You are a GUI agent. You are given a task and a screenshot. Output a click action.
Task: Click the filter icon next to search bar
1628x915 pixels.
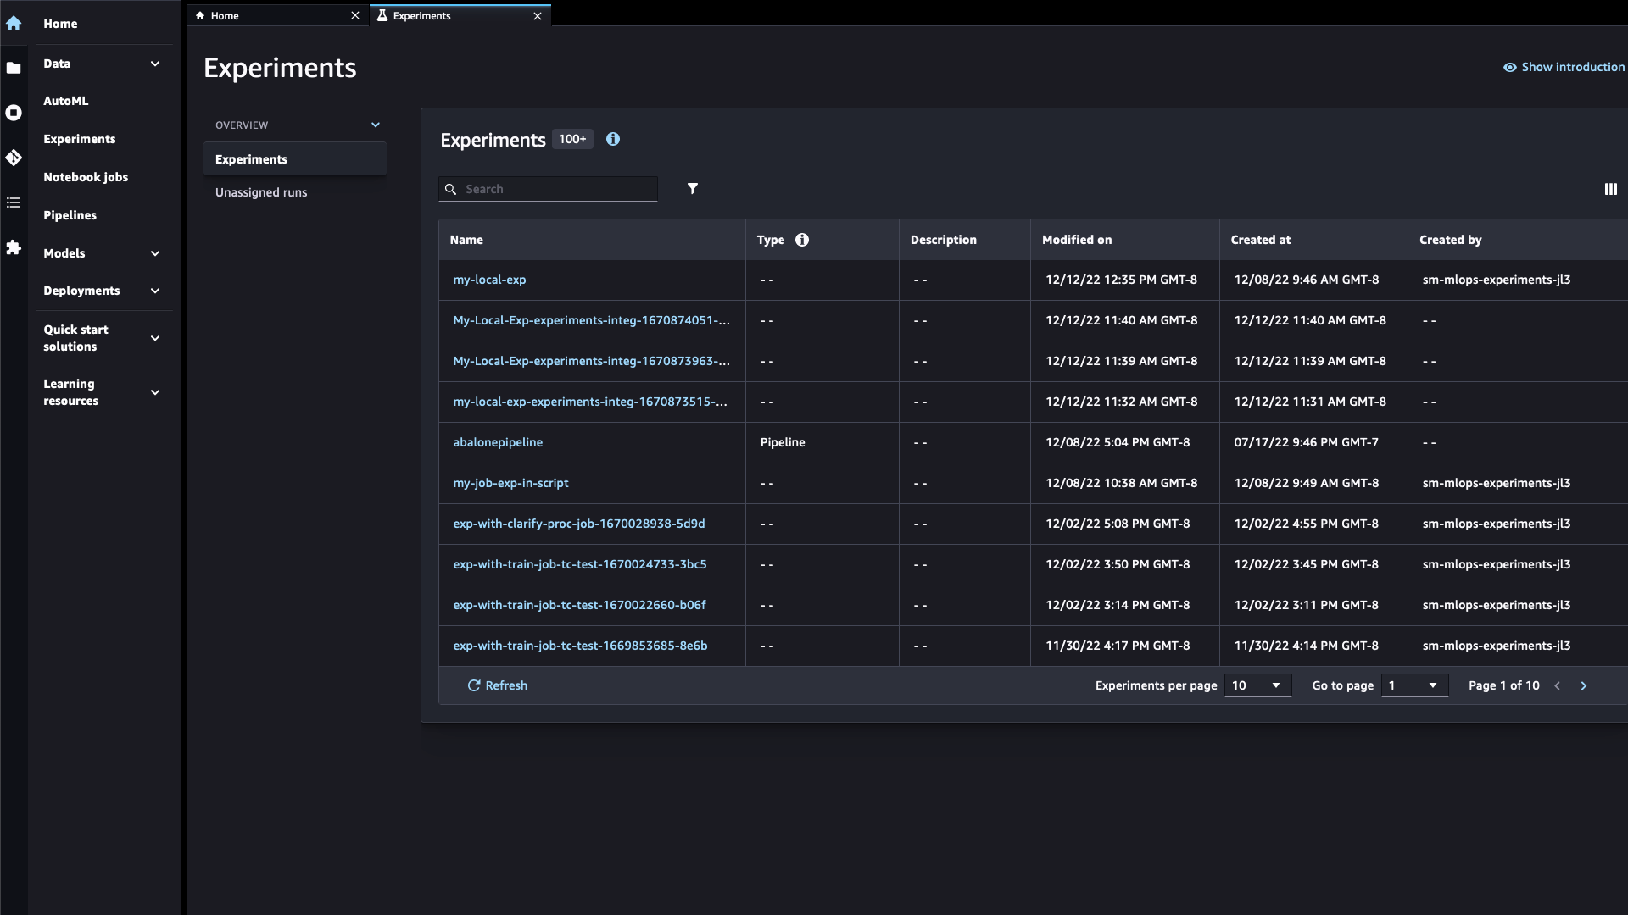click(x=694, y=188)
